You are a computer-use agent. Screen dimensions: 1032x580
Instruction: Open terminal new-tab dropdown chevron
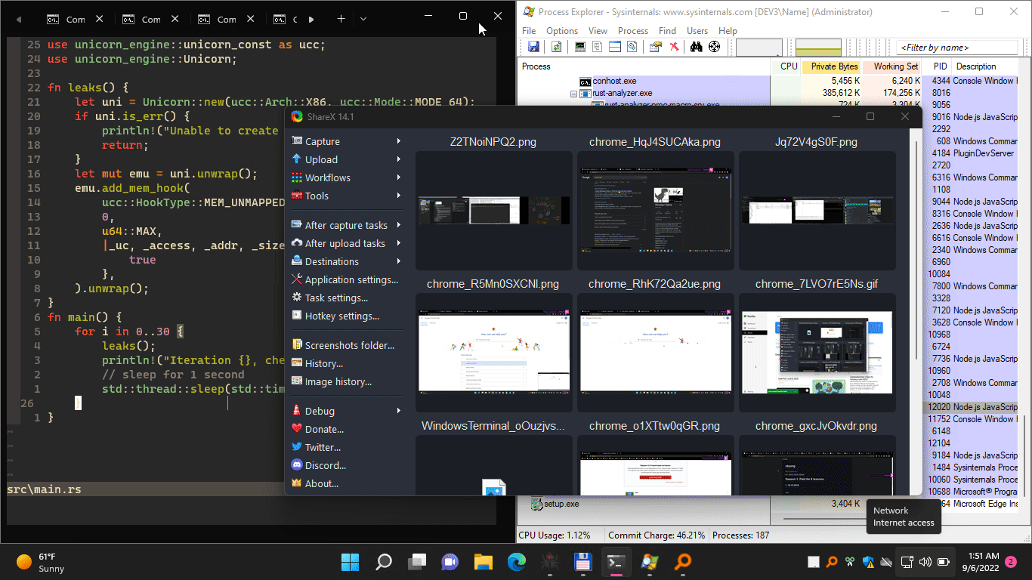(x=363, y=19)
